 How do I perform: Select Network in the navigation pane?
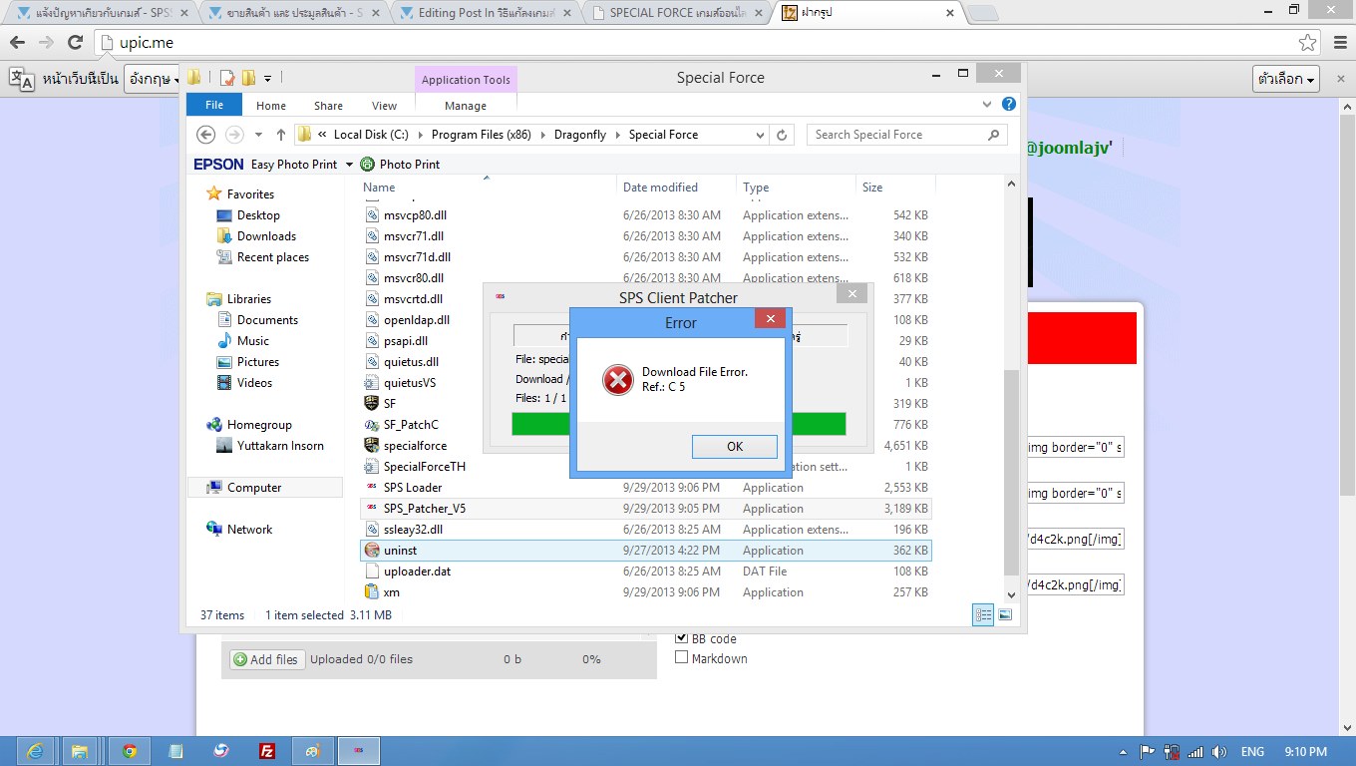249,530
